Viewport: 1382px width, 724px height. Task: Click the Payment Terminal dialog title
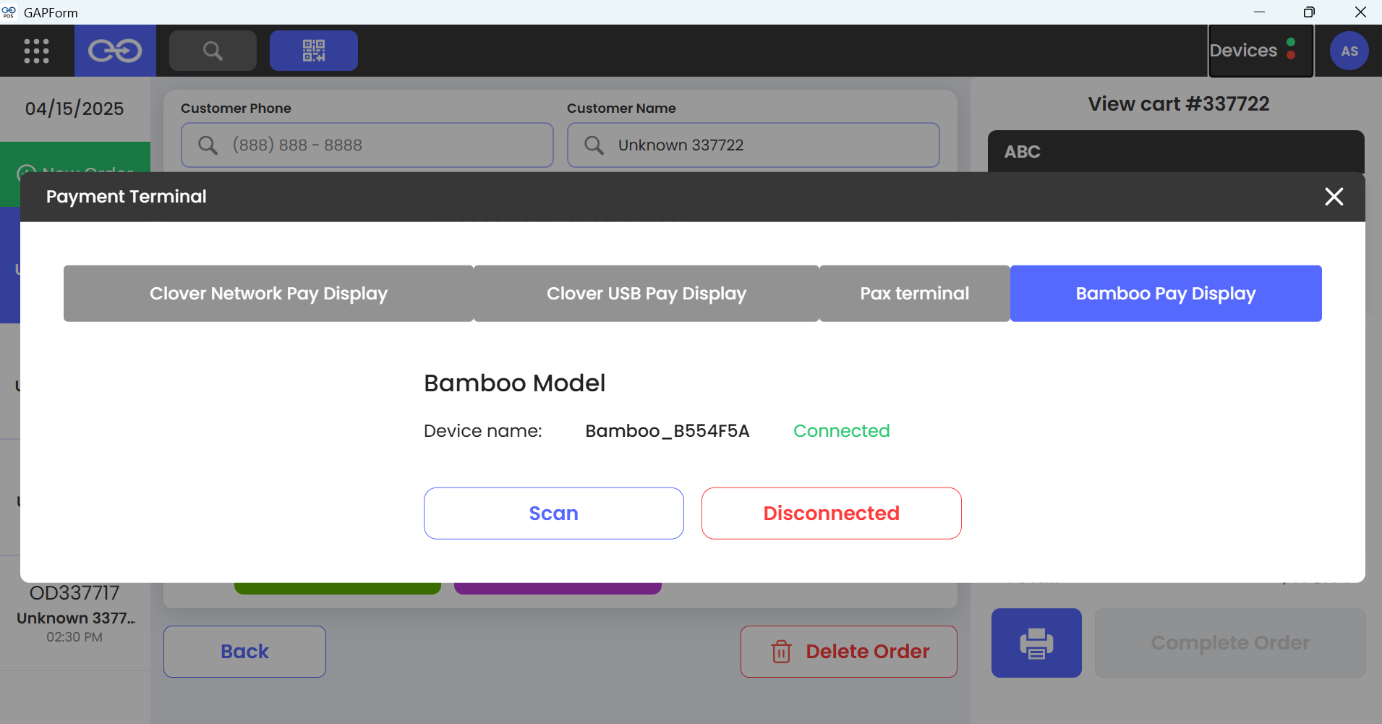coord(127,197)
